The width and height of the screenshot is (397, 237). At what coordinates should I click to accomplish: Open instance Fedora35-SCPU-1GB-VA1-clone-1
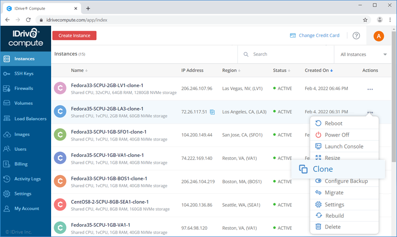tap(107, 155)
